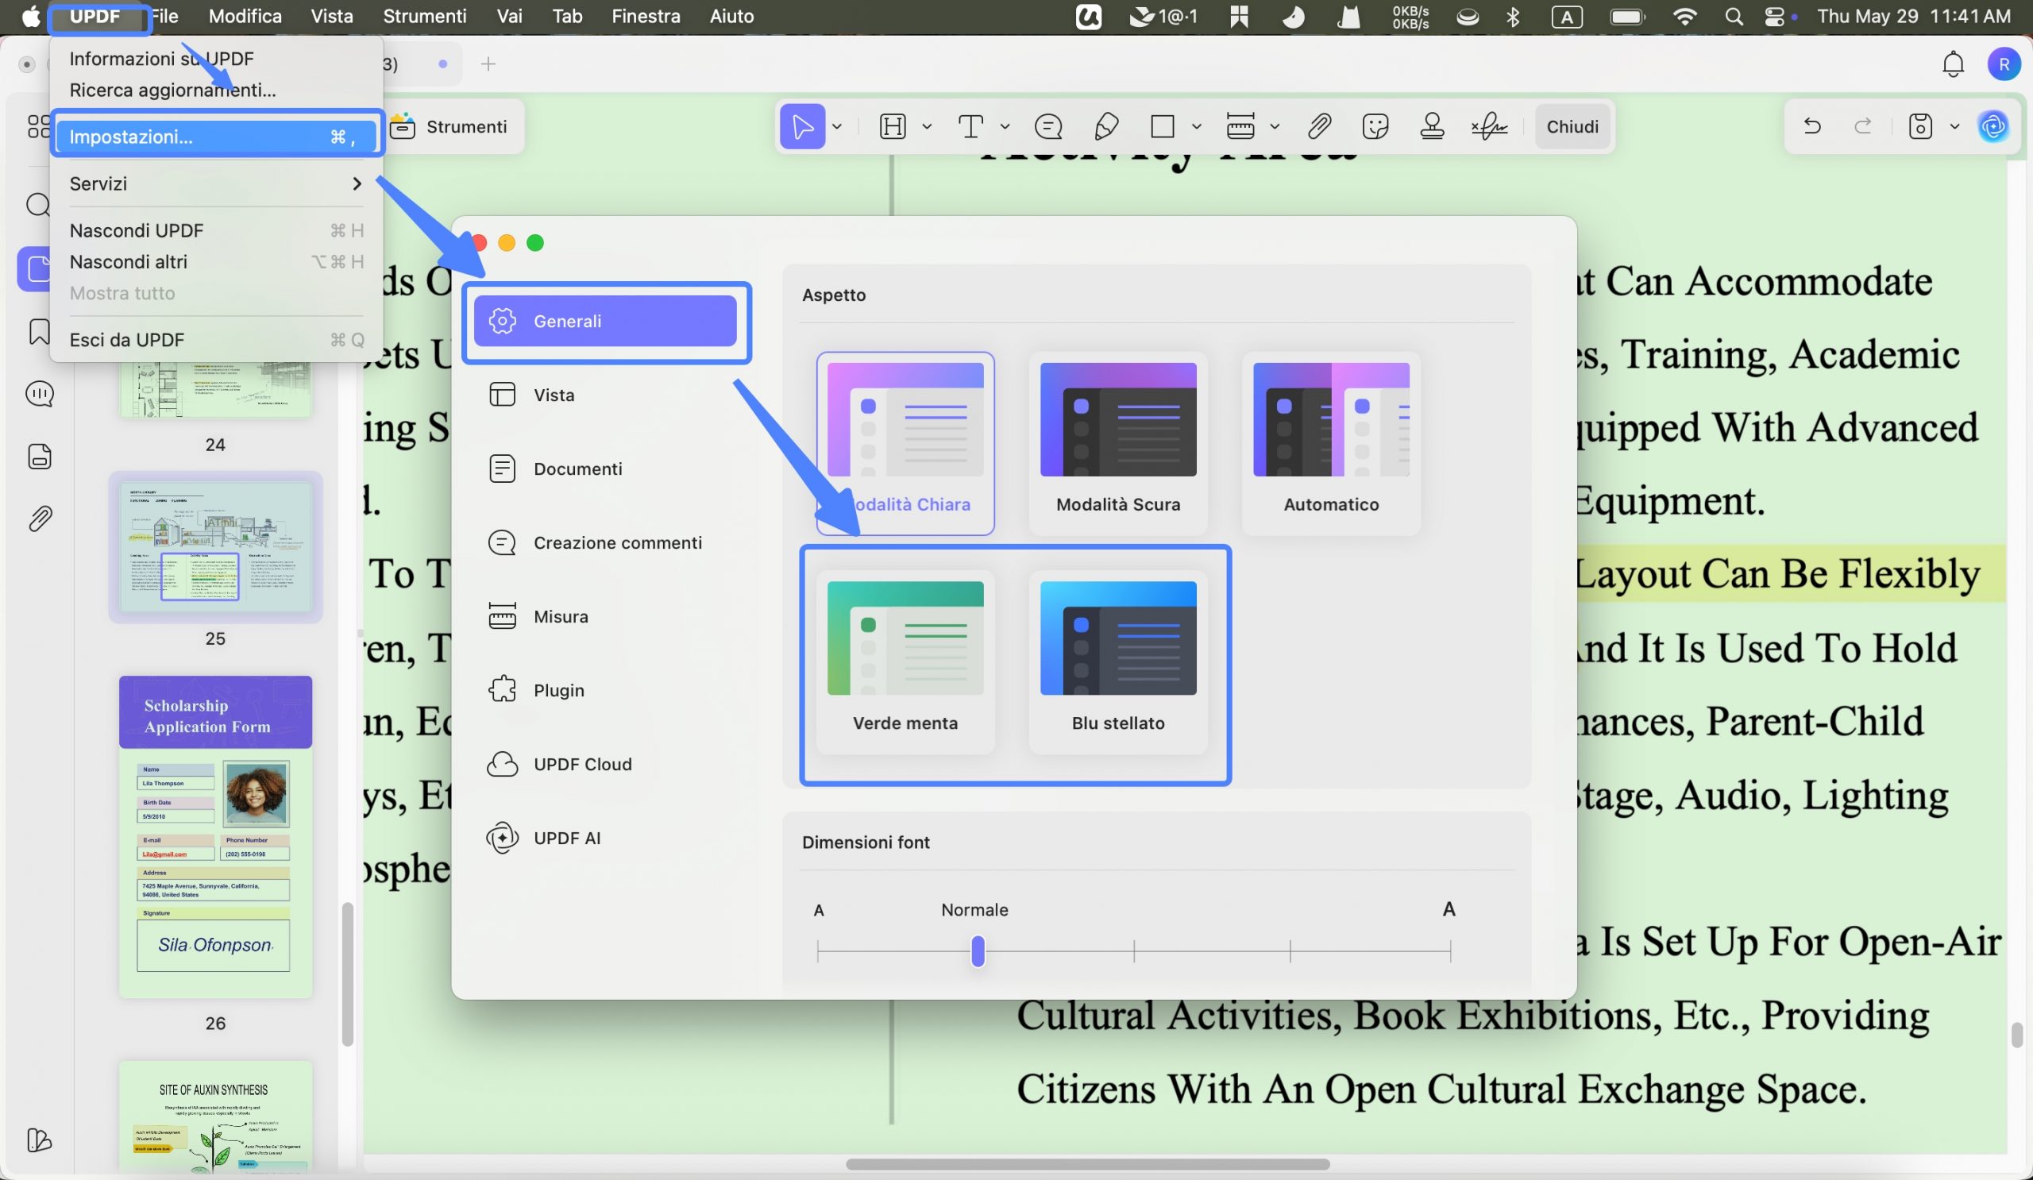Screen dimensions: 2033x1180
Task: Open Creazione commenti settings section
Action: pos(605,543)
